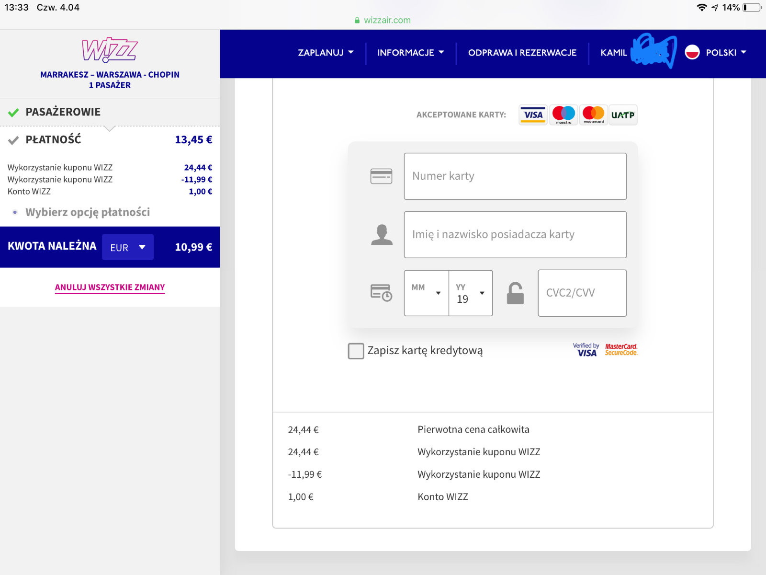Click the Akceptowane karty label
Screen dimensions: 766x575
pyautogui.click(x=461, y=115)
